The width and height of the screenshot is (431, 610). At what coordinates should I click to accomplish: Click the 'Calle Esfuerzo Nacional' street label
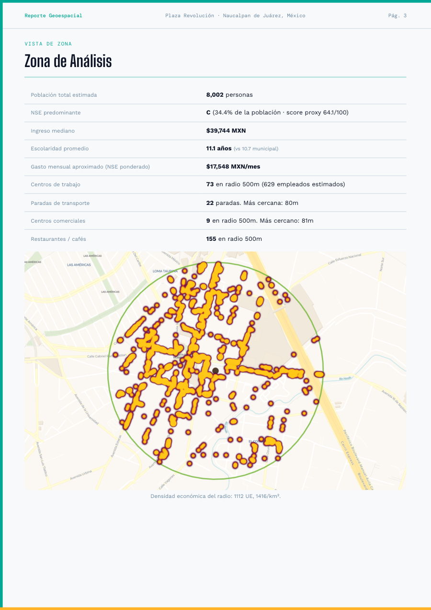(x=344, y=259)
